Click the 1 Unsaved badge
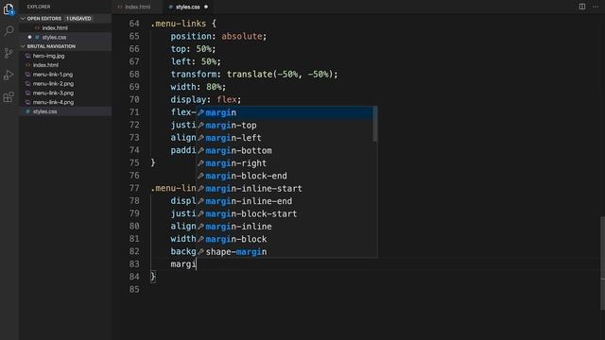 pyautogui.click(x=78, y=19)
